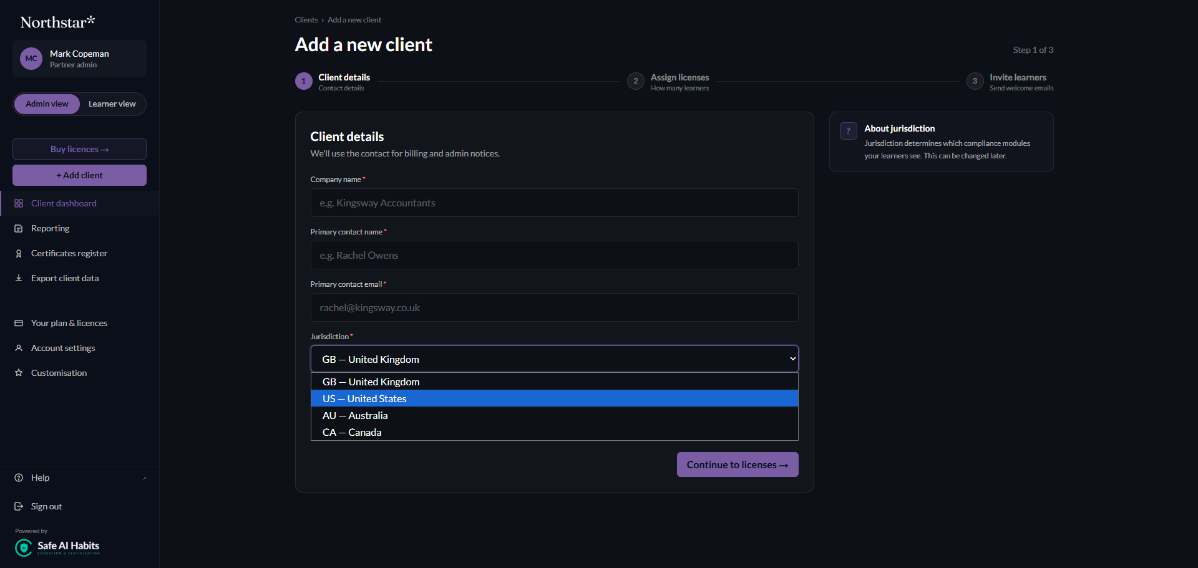Click the Certificates register ribbon icon
Image resolution: width=1198 pixels, height=568 pixels.
(19, 253)
